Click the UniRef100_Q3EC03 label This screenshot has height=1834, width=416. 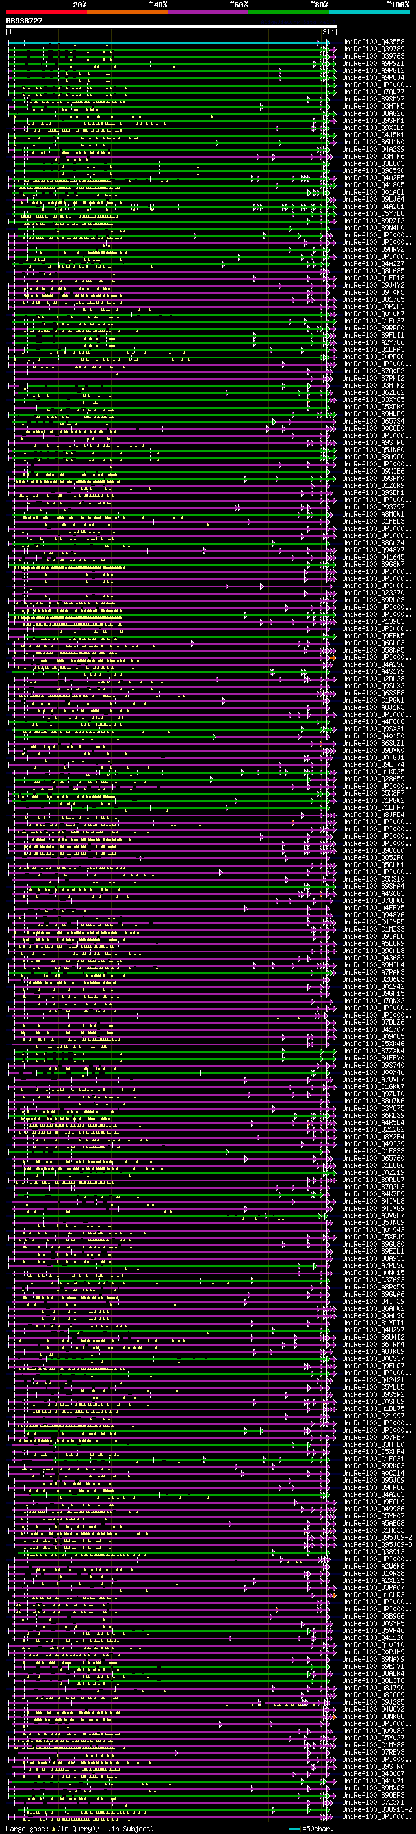pos(373,164)
